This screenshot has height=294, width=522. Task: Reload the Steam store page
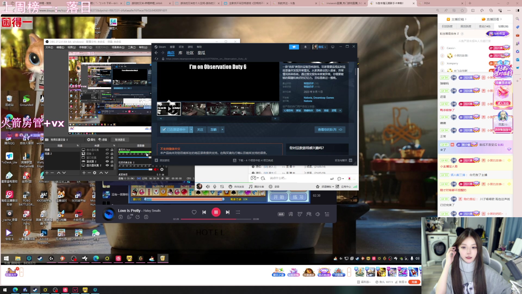156,59
